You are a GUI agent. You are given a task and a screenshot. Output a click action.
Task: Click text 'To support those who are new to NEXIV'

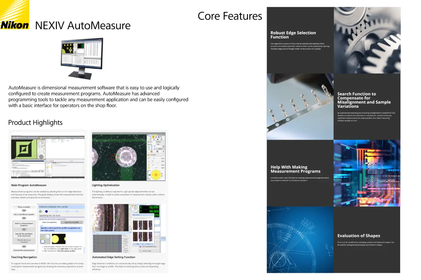pos(47,266)
